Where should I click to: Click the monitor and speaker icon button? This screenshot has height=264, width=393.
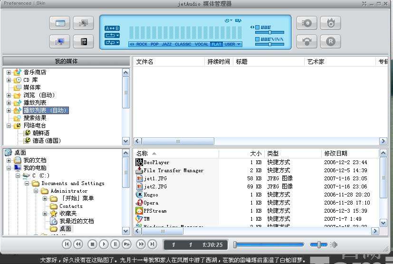(x=84, y=23)
